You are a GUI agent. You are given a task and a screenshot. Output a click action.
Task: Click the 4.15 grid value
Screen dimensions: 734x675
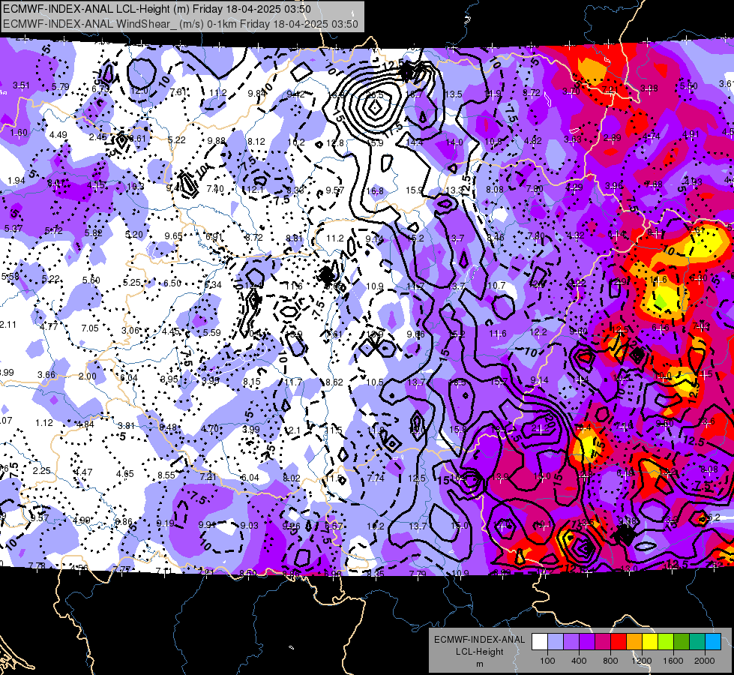point(96,185)
